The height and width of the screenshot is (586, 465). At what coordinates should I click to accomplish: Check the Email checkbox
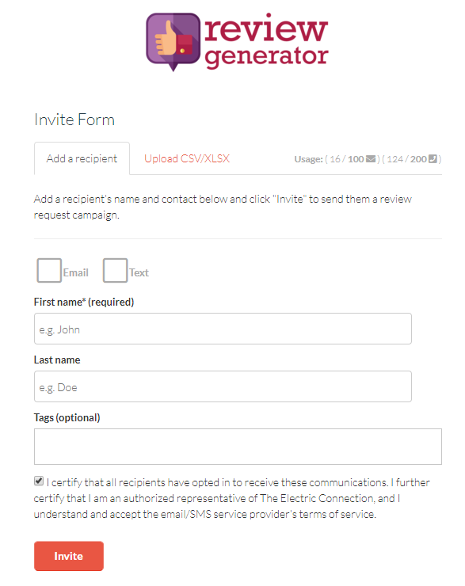tap(49, 270)
